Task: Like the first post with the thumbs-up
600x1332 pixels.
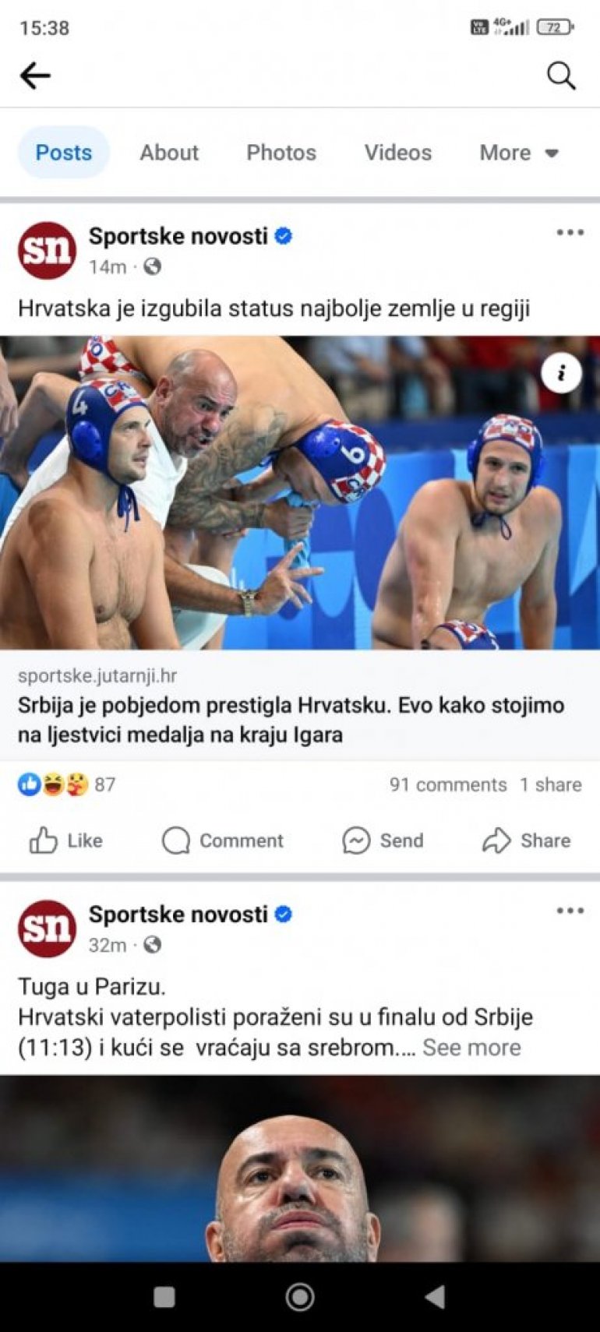Action: point(43,840)
